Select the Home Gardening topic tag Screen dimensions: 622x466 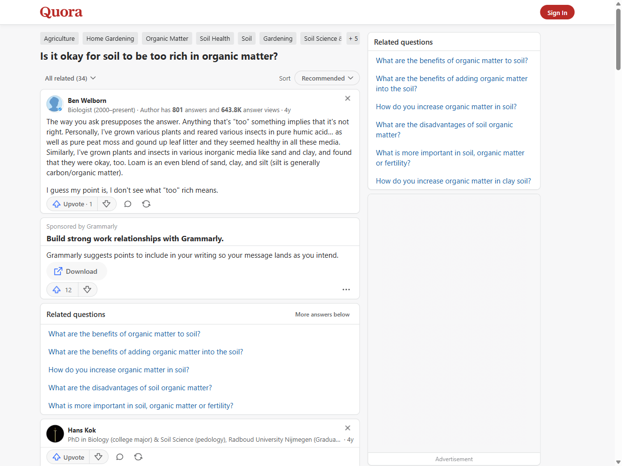(110, 38)
